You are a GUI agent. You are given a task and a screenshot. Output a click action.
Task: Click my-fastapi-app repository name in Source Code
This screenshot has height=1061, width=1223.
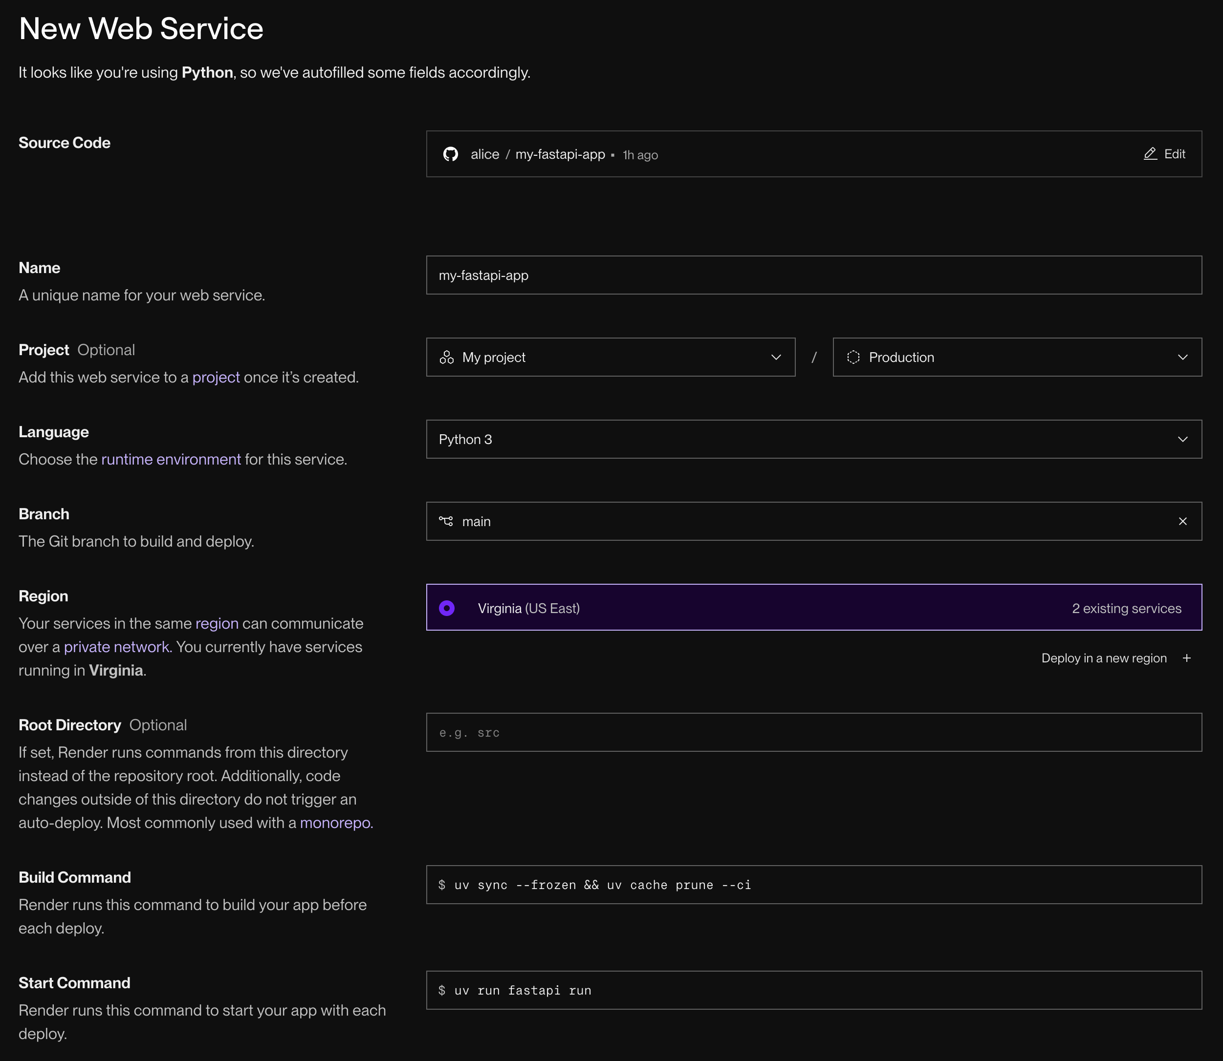(x=560, y=154)
